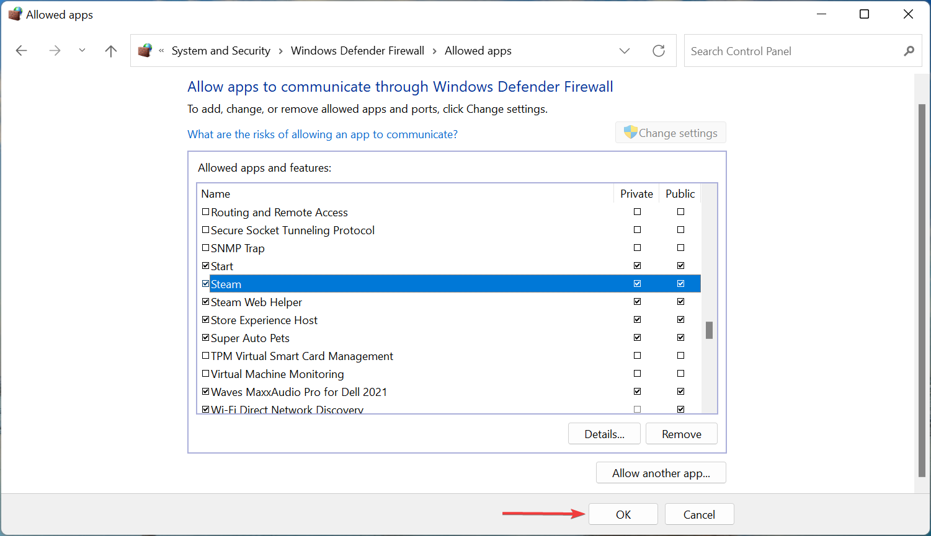Viewport: 931px width, 536px height.
Task: Select Waves MaxxAudio Pro for Dell 2021
Action: (x=299, y=392)
